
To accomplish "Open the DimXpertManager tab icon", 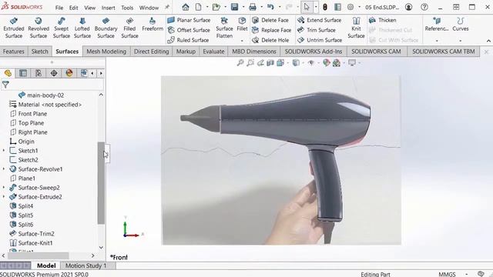I will (54, 73).
